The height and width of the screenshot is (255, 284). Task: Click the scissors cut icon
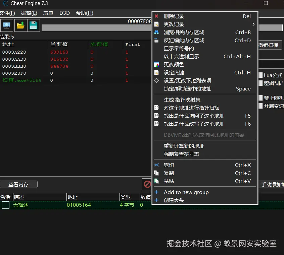pos(156,165)
